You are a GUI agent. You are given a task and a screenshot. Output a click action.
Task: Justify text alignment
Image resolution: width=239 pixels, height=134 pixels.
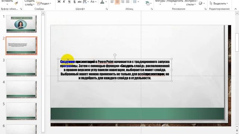[x=128, y=2]
